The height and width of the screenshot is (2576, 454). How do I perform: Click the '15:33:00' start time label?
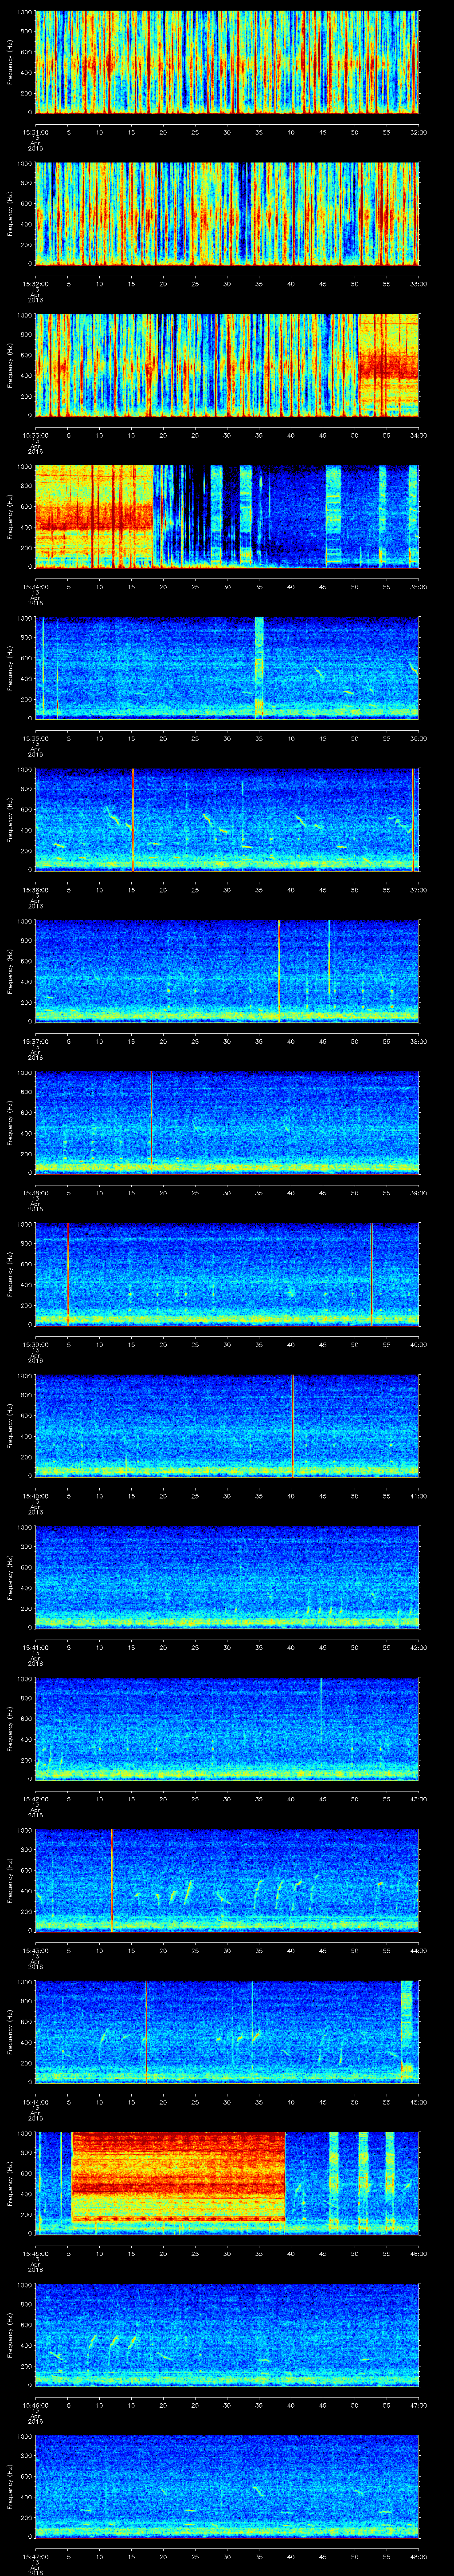coord(35,435)
